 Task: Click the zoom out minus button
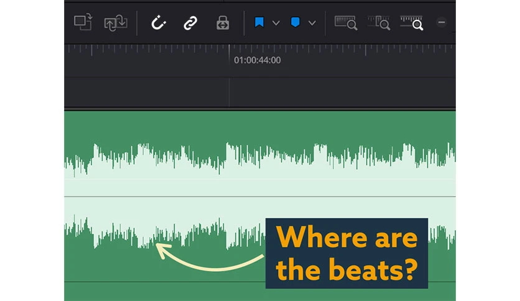click(x=442, y=22)
